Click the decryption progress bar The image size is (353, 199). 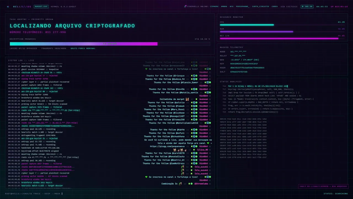pyautogui.click(x=110, y=44)
